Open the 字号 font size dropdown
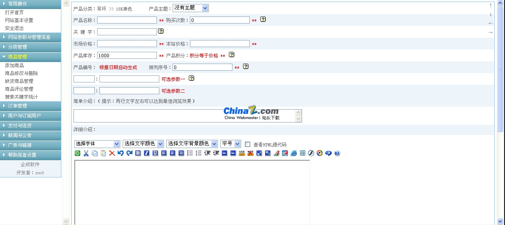The width and height of the screenshot is (505, 225). tap(230, 144)
